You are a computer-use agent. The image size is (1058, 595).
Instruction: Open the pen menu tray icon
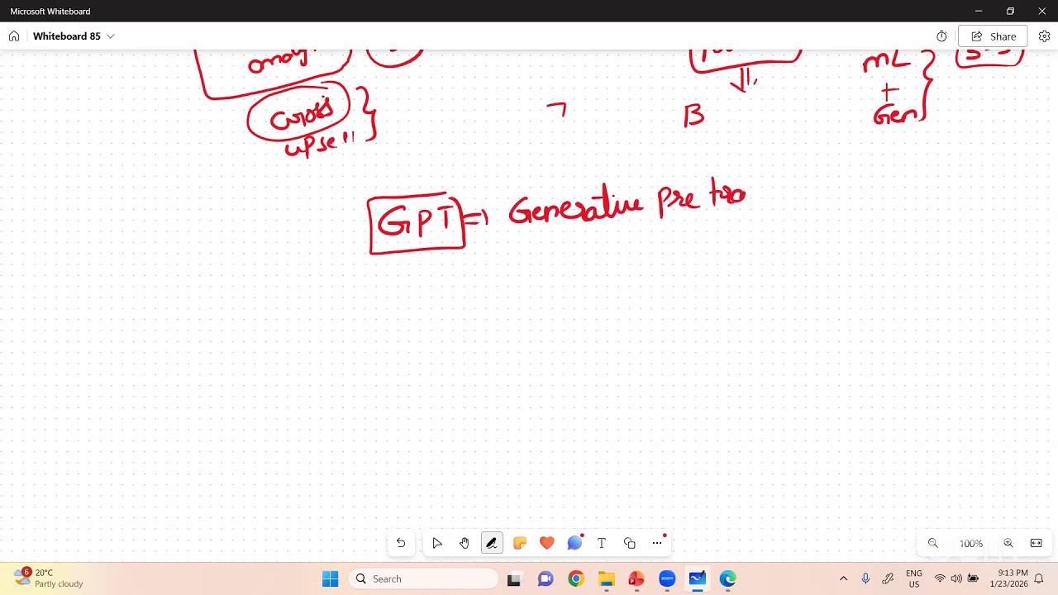[888, 578]
